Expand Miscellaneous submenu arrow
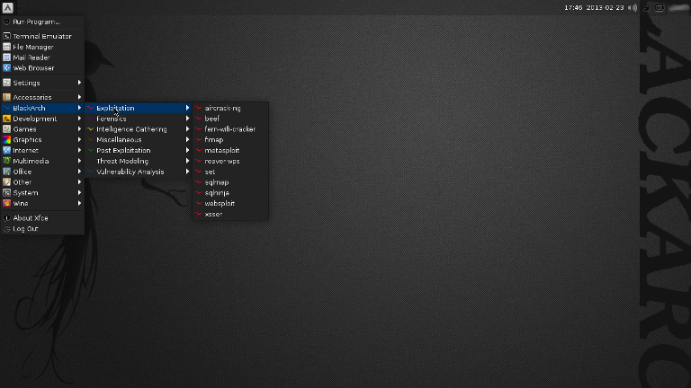Viewport: 691px width, 388px height. [x=187, y=139]
